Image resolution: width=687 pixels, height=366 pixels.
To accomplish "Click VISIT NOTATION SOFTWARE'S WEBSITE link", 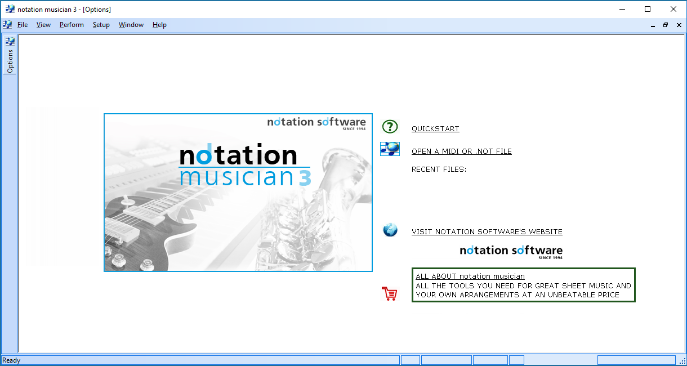I will (487, 231).
